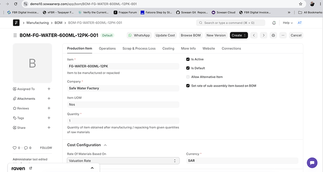Go to previous document arrow
Image resolution: width=323 pixels, height=172 pixels.
pyautogui.click(x=254, y=35)
